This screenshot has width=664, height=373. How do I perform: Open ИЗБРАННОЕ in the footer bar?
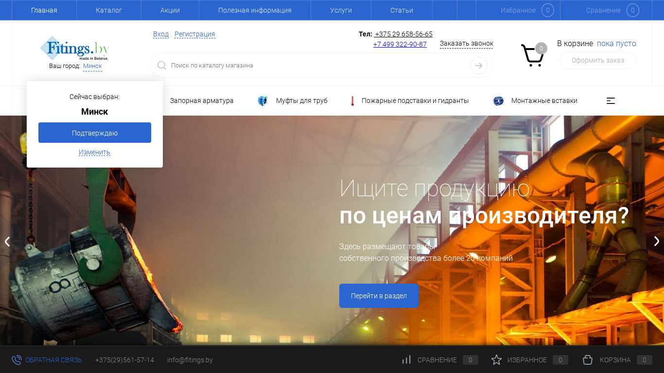[x=527, y=360]
